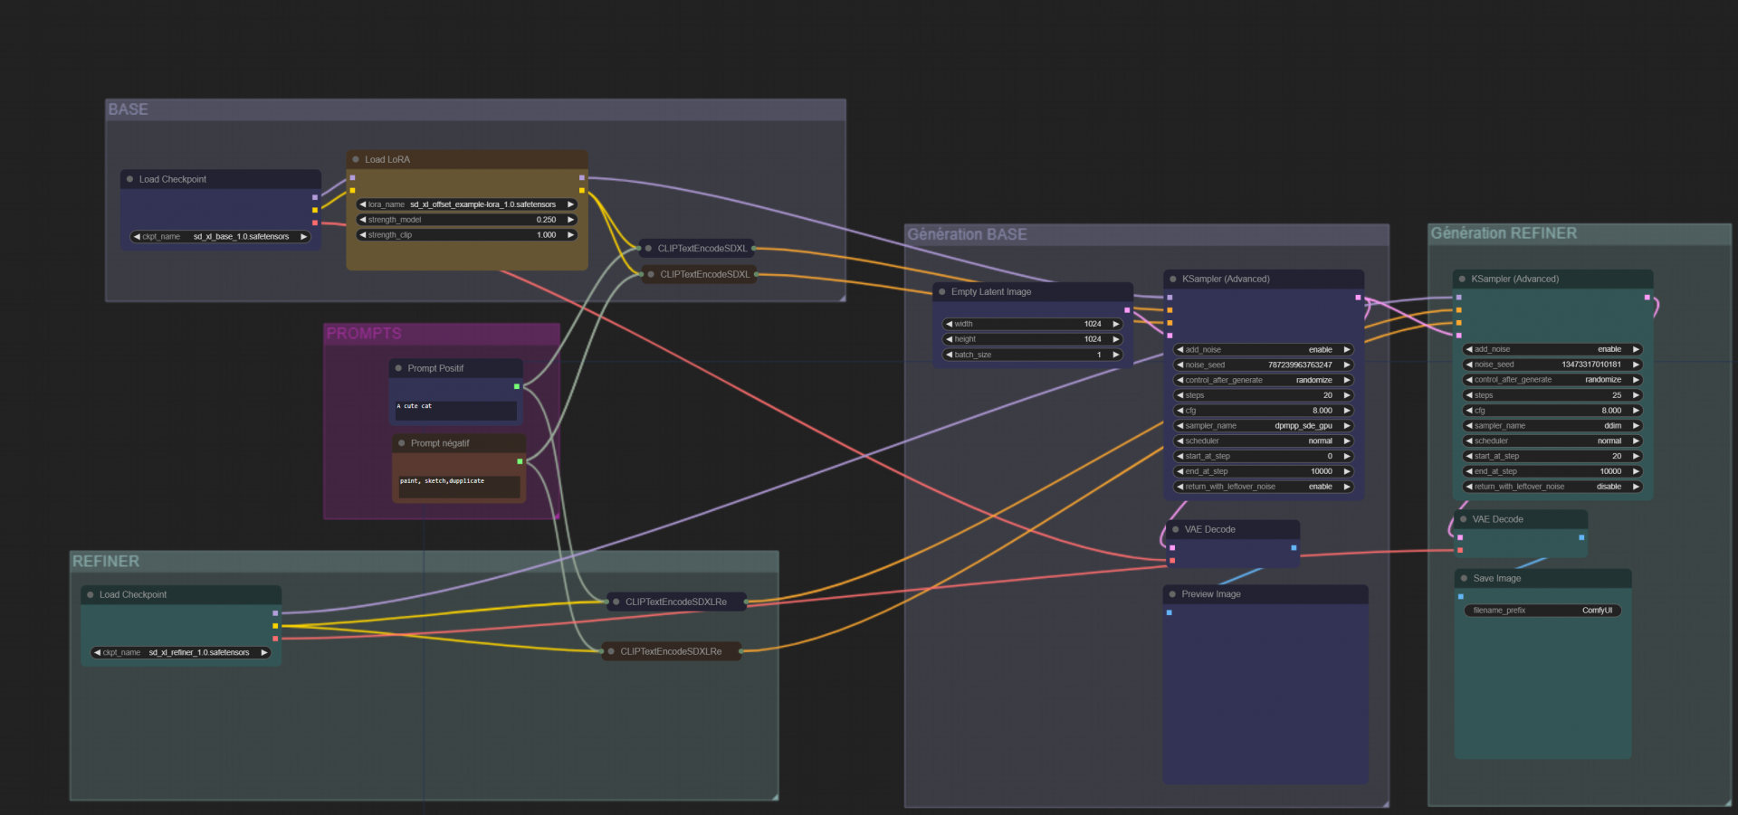Collapse the Load Checkpoint node in BASE group
The image size is (1738, 815).
tap(131, 179)
